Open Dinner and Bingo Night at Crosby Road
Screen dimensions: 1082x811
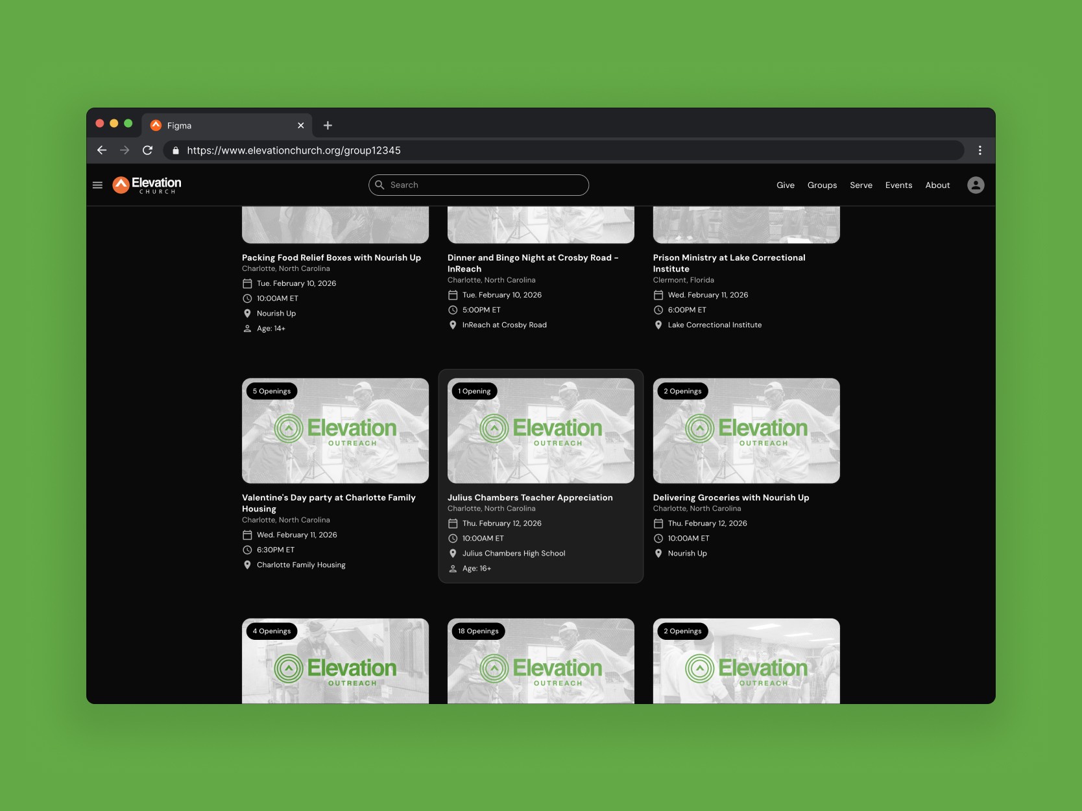point(533,263)
